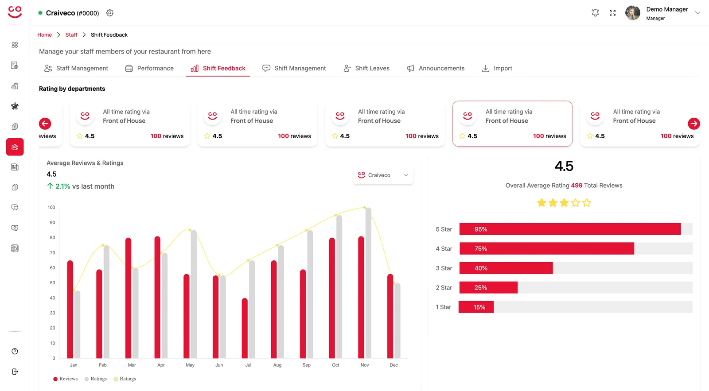This screenshot has width=709, height=391.
Task: Open restaurant settings gear next to Craiveco (#0000)
Action: [110, 13]
